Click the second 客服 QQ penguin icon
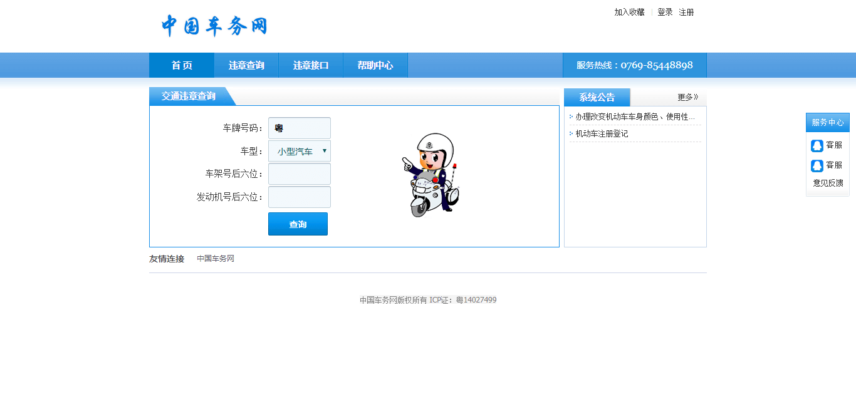 point(817,166)
